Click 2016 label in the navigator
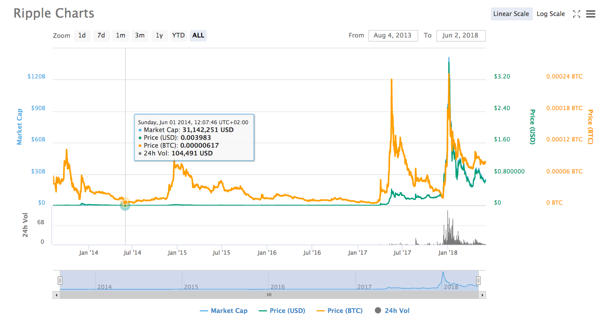Image resolution: width=615 pixels, height=318 pixels. click(x=278, y=287)
